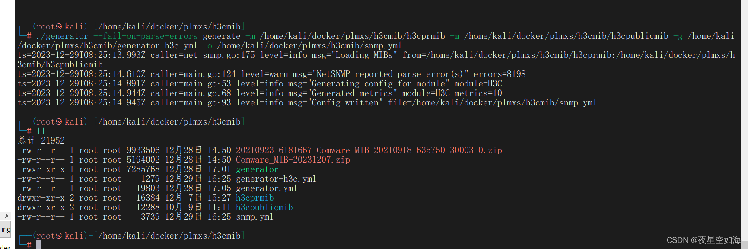Click the CSDN watermark text
748x249 pixels.
point(703,240)
